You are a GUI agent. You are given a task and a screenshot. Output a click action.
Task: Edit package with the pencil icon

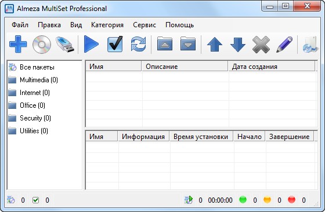click(x=284, y=45)
